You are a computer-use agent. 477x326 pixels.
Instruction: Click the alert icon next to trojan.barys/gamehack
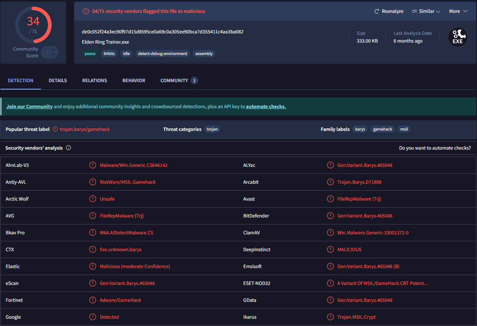55,129
